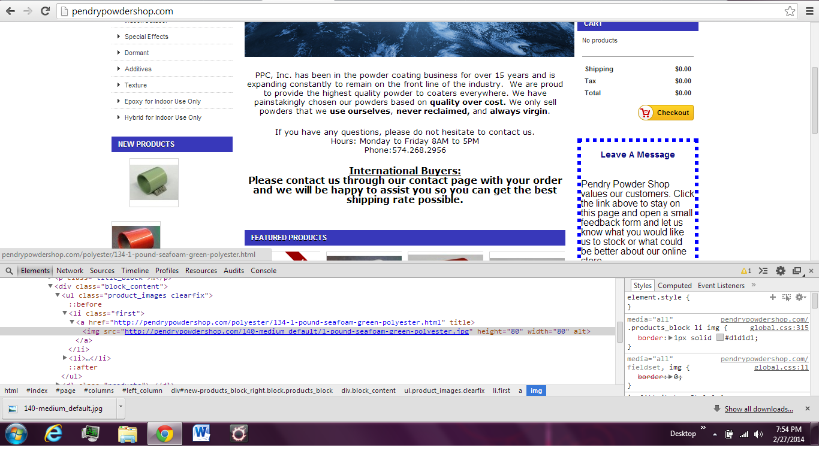Show the DevTools console drawer icon
The image size is (819, 460).
pyautogui.click(x=763, y=271)
